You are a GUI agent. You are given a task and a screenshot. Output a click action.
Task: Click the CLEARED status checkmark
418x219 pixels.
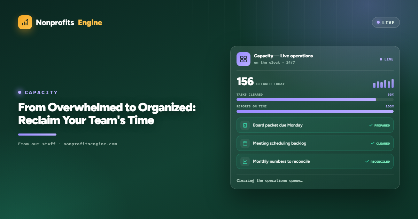[x=373, y=143]
